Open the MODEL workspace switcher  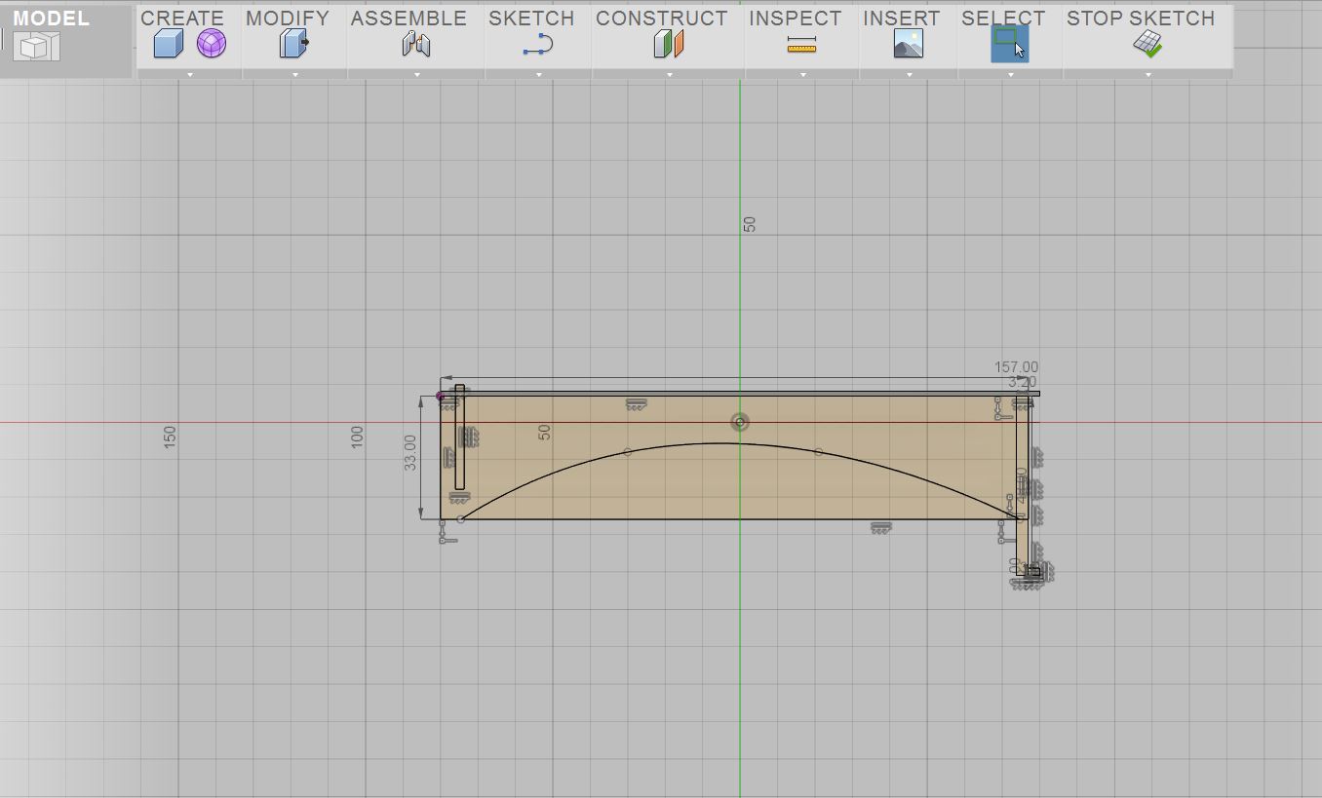coord(64,40)
